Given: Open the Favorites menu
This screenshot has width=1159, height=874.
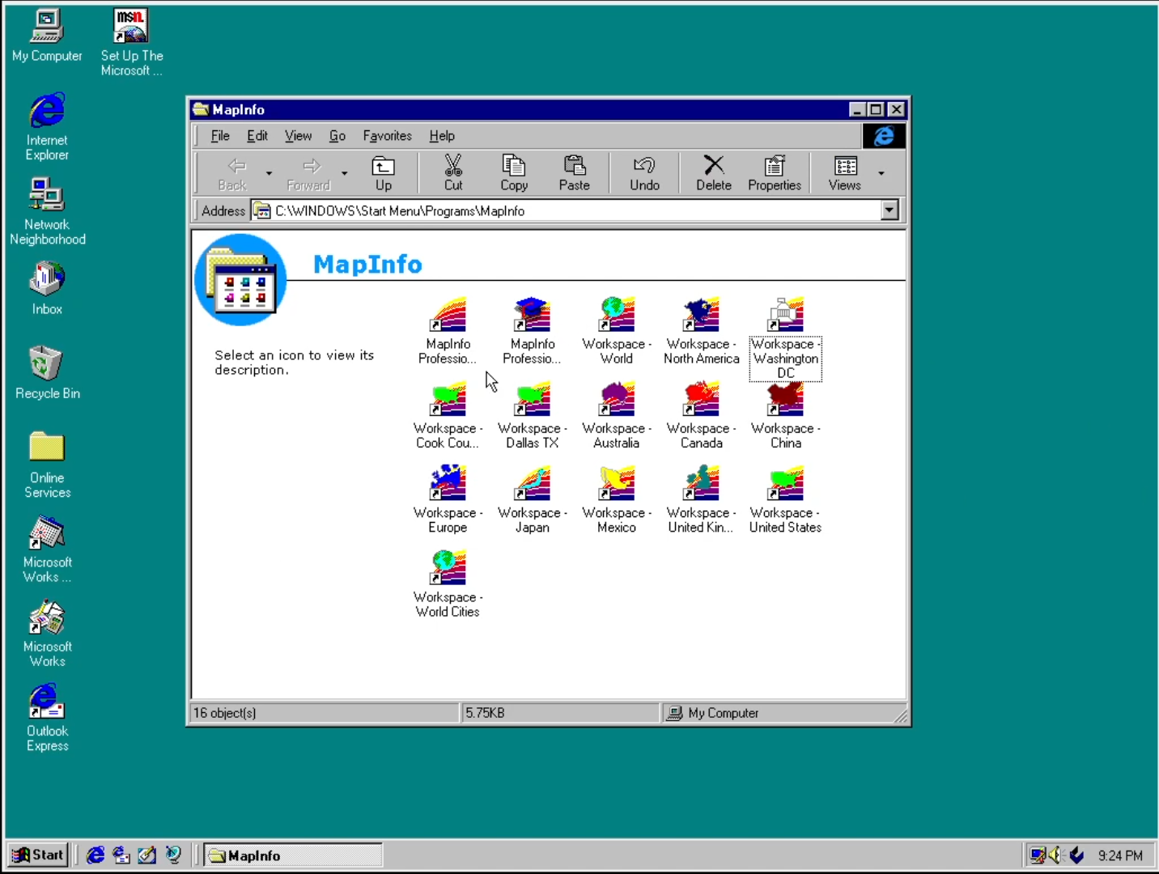Looking at the screenshot, I should [x=387, y=136].
